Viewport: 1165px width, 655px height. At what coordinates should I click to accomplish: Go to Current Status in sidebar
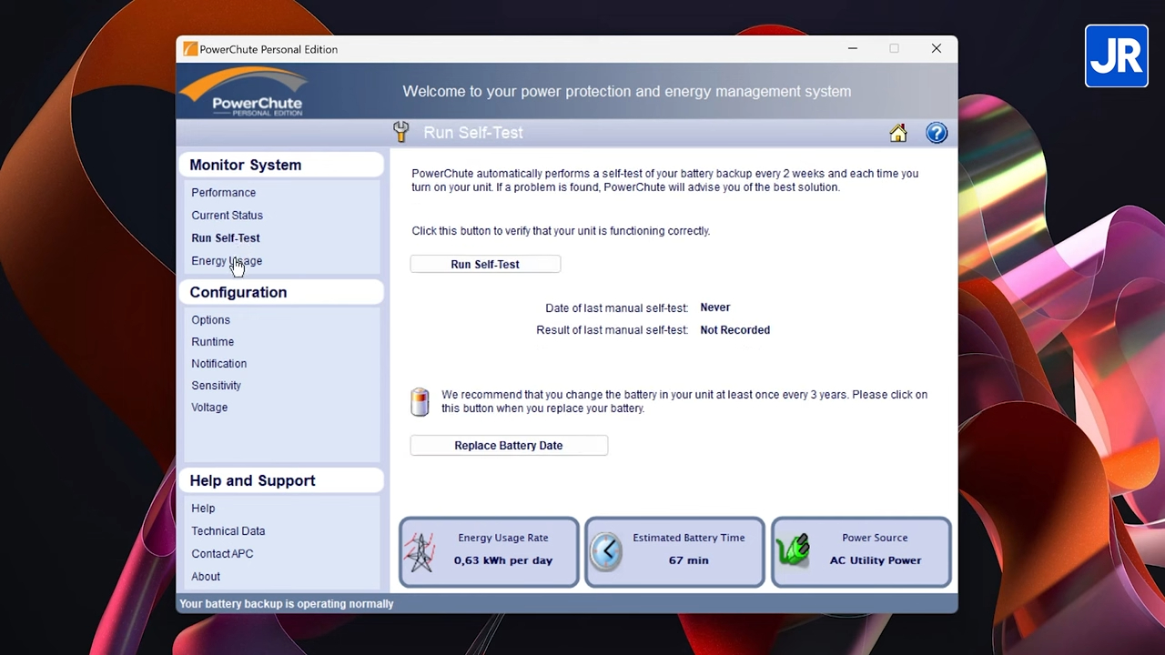pos(227,216)
